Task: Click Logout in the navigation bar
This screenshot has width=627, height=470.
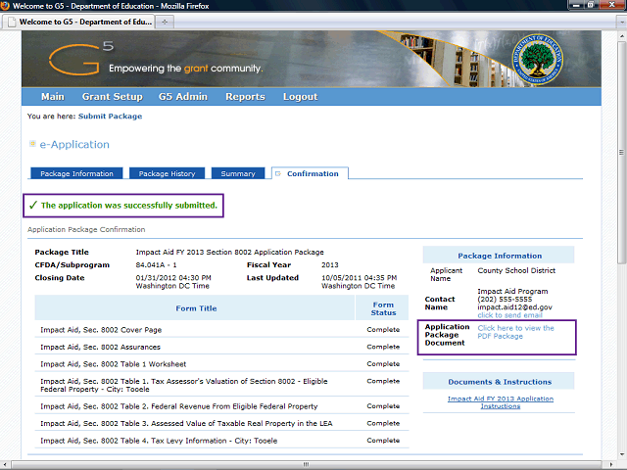Action: (x=300, y=97)
